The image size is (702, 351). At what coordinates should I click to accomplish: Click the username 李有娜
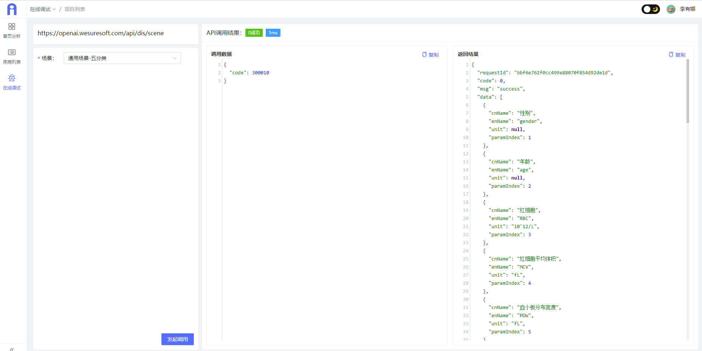pos(687,9)
